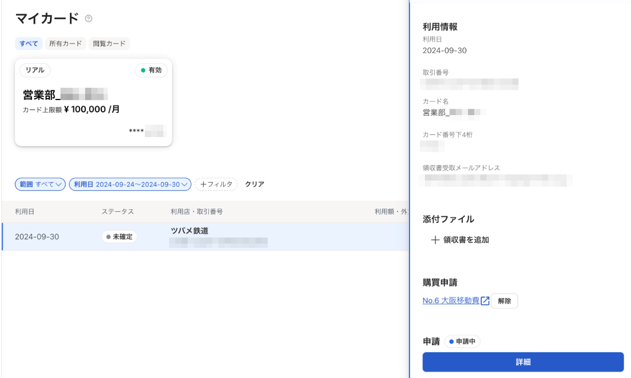631x378 pixels.
Task: Click the リアル badge on the card
Action: (35, 70)
